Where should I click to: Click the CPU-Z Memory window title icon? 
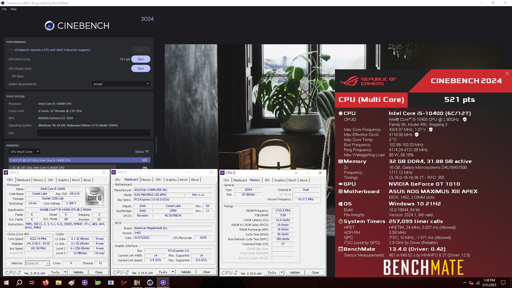click(223, 173)
